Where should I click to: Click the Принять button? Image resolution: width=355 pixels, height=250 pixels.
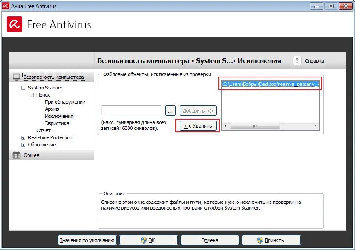tap(271, 240)
